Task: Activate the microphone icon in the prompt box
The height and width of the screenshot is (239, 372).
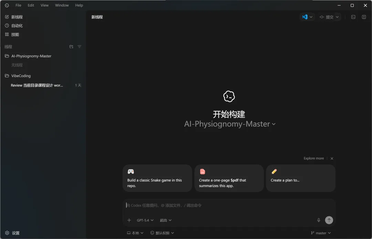Action: (x=319, y=220)
